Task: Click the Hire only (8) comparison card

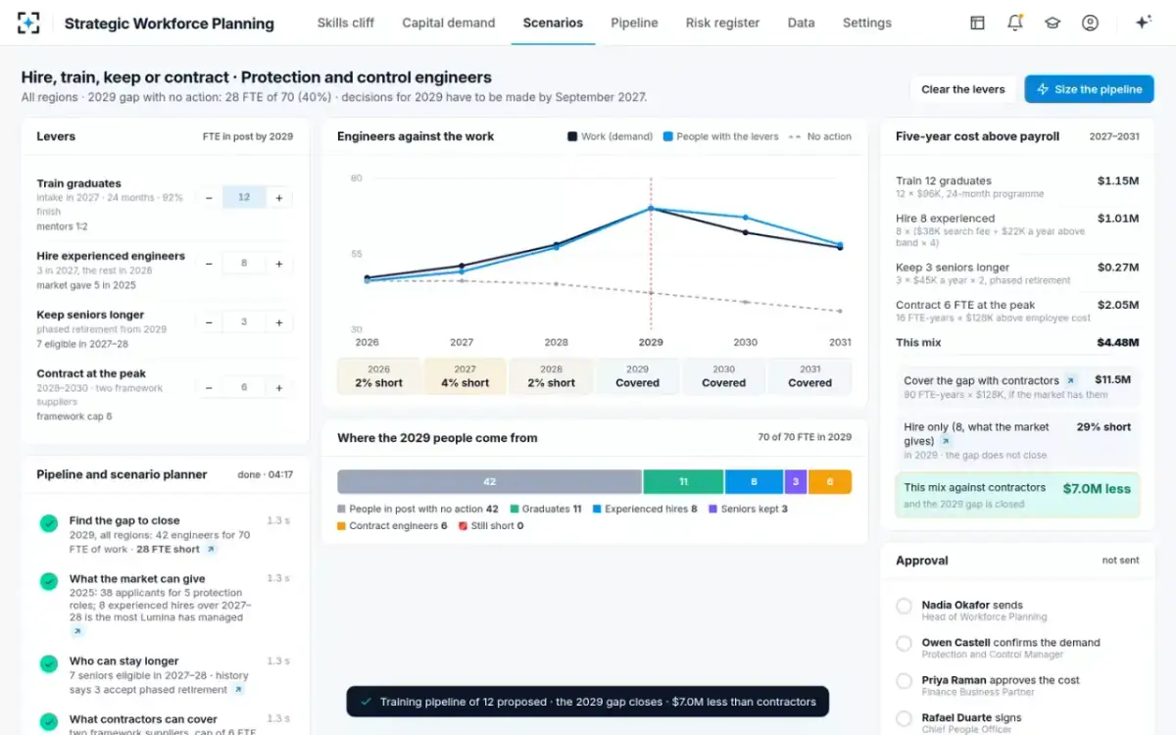Action: pyautogui.click(x=1017, y=440)
